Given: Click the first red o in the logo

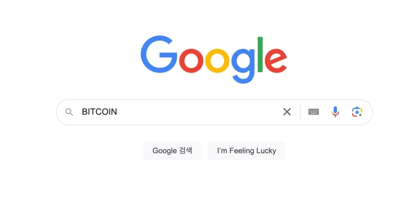Looking at the screenshot, I should point(191,61).
